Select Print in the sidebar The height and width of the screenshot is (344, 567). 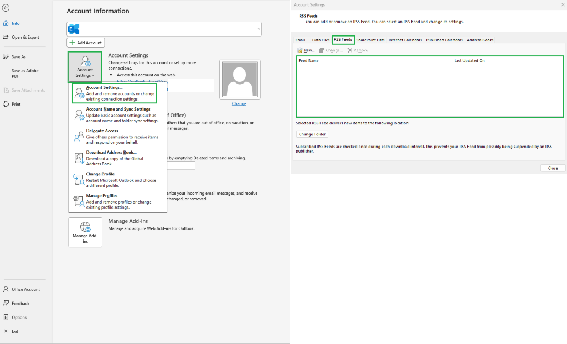tap(12, 104)
